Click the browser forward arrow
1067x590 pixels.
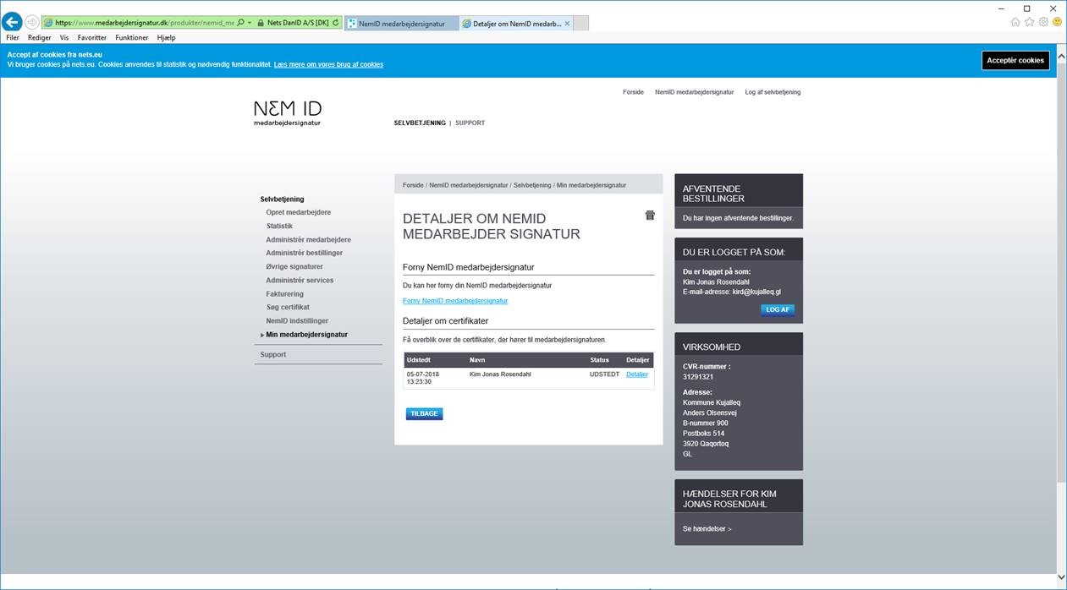point(32,23)
